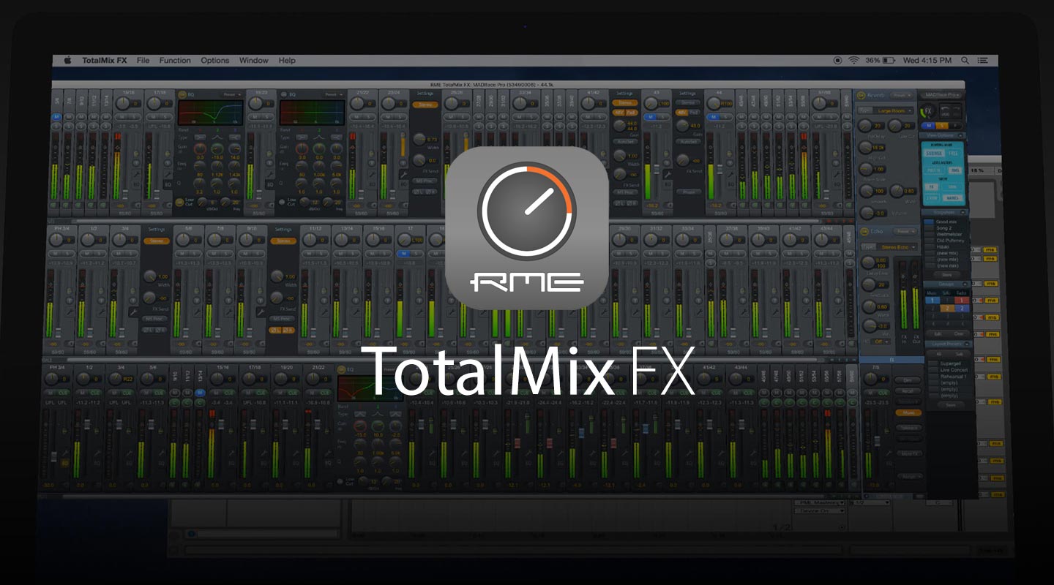The height and width of the screenshot is (585, 1054).
Task: Open the Window menu
Action: tap(254, 60)
